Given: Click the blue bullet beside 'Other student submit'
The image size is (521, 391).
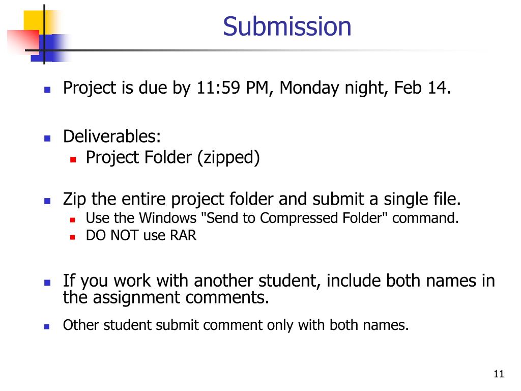Looking at the screenshot, I should point(47,327).
